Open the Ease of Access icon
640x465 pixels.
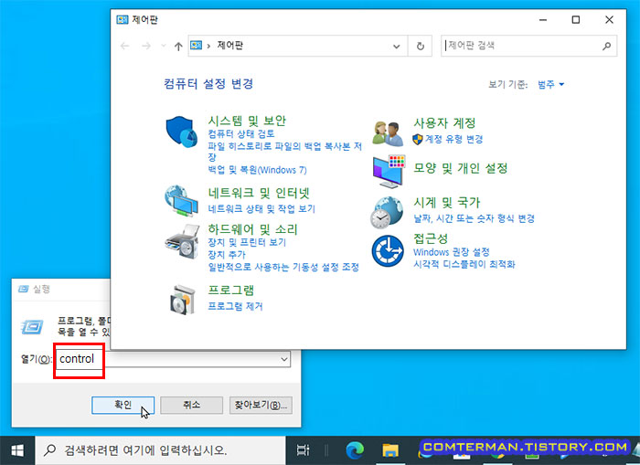(388, 251)
